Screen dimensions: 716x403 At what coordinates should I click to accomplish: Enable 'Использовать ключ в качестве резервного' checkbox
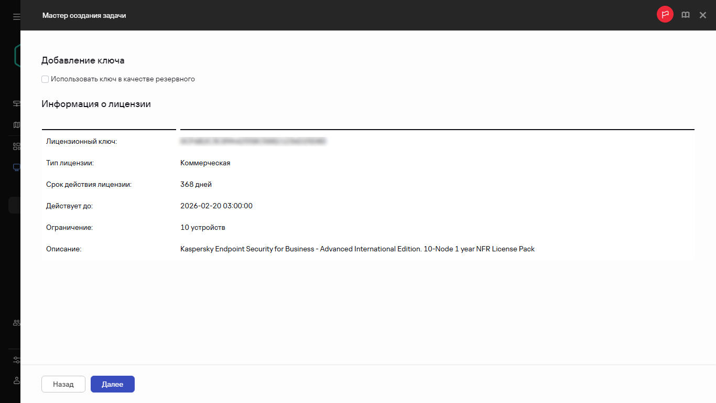click(45, 79)
